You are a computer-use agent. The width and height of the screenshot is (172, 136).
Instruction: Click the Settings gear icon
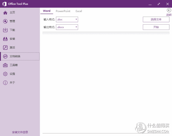tap(5, 74)
